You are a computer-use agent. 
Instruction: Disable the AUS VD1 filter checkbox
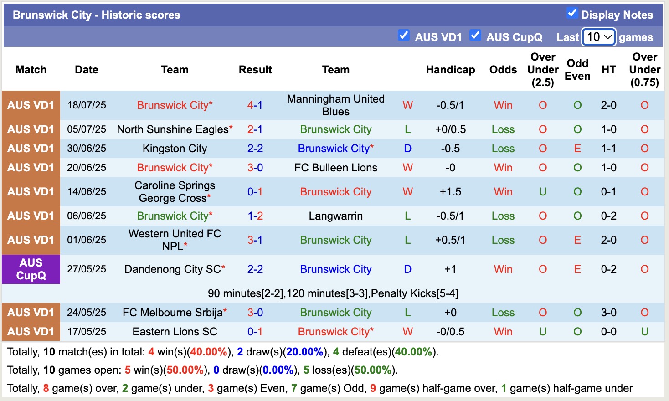(404, 35)
